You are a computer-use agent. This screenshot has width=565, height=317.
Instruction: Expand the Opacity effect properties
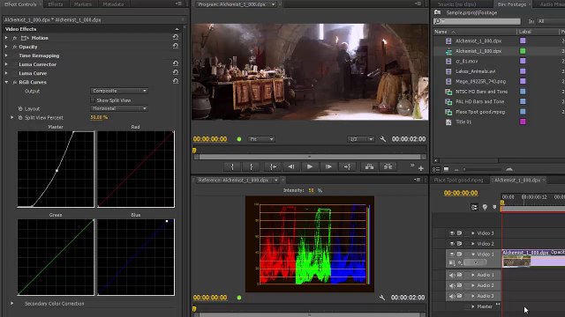pos(6,47)
